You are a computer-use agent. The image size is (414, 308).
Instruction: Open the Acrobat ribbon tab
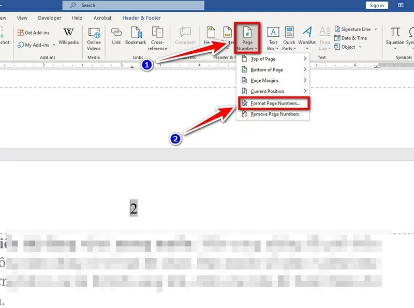pos(102,18)
